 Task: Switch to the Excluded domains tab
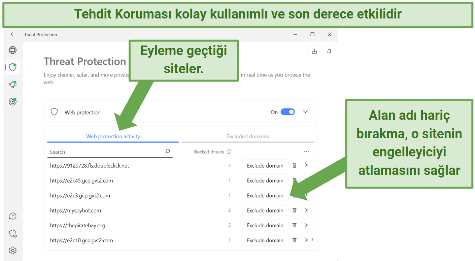[248, 136]
